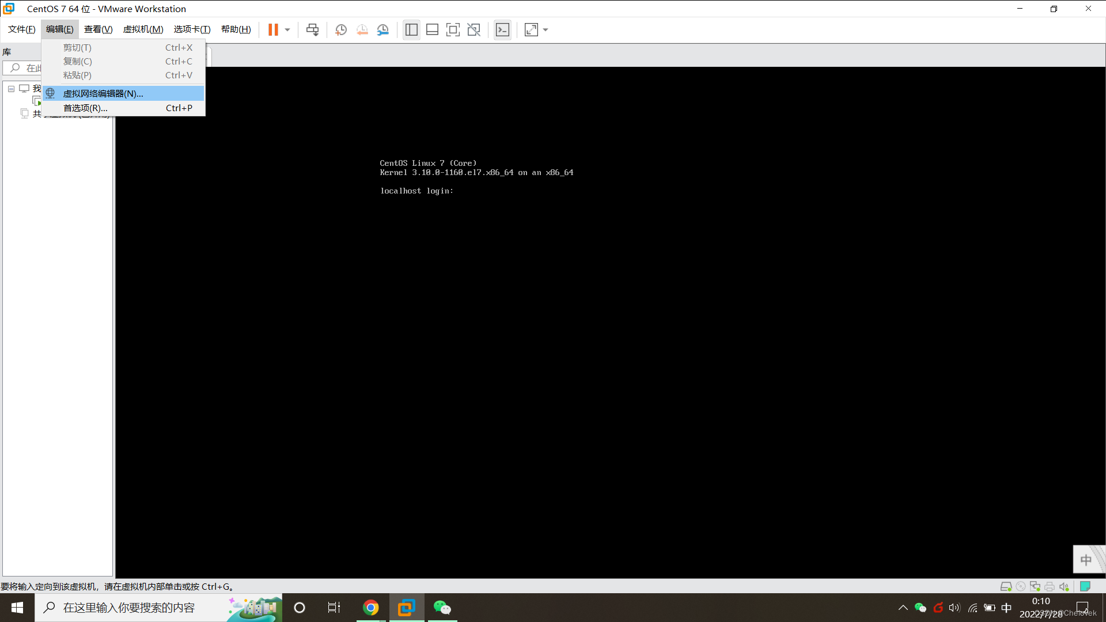
Task: Open 首选项(R)... preferences entry
Action: coord(123,108)
